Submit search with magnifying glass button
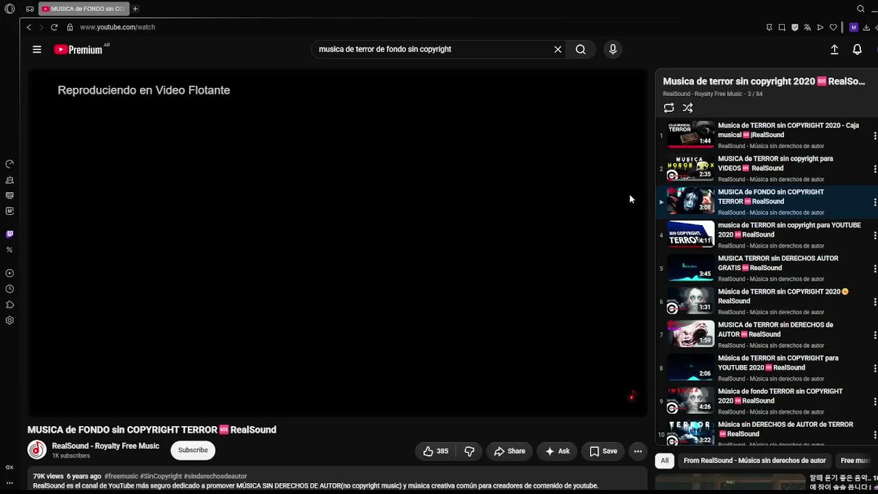 (x=580, y=49)
